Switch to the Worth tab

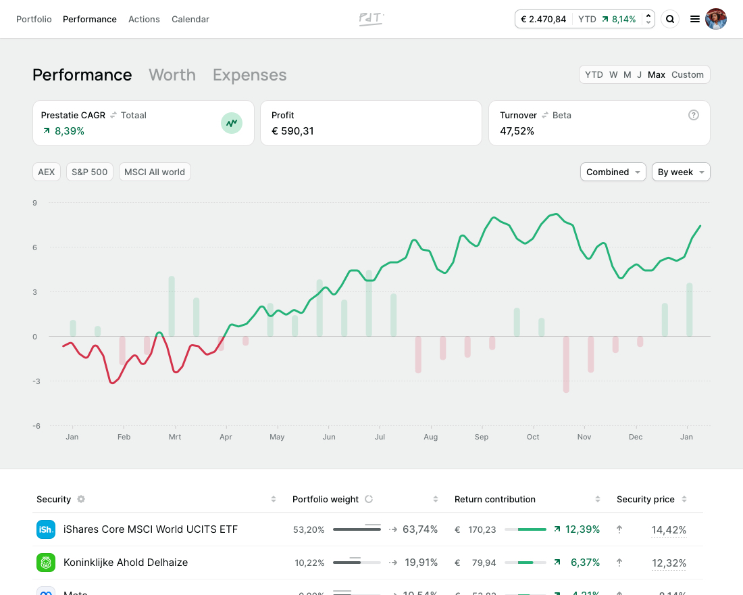click(172, 75)
